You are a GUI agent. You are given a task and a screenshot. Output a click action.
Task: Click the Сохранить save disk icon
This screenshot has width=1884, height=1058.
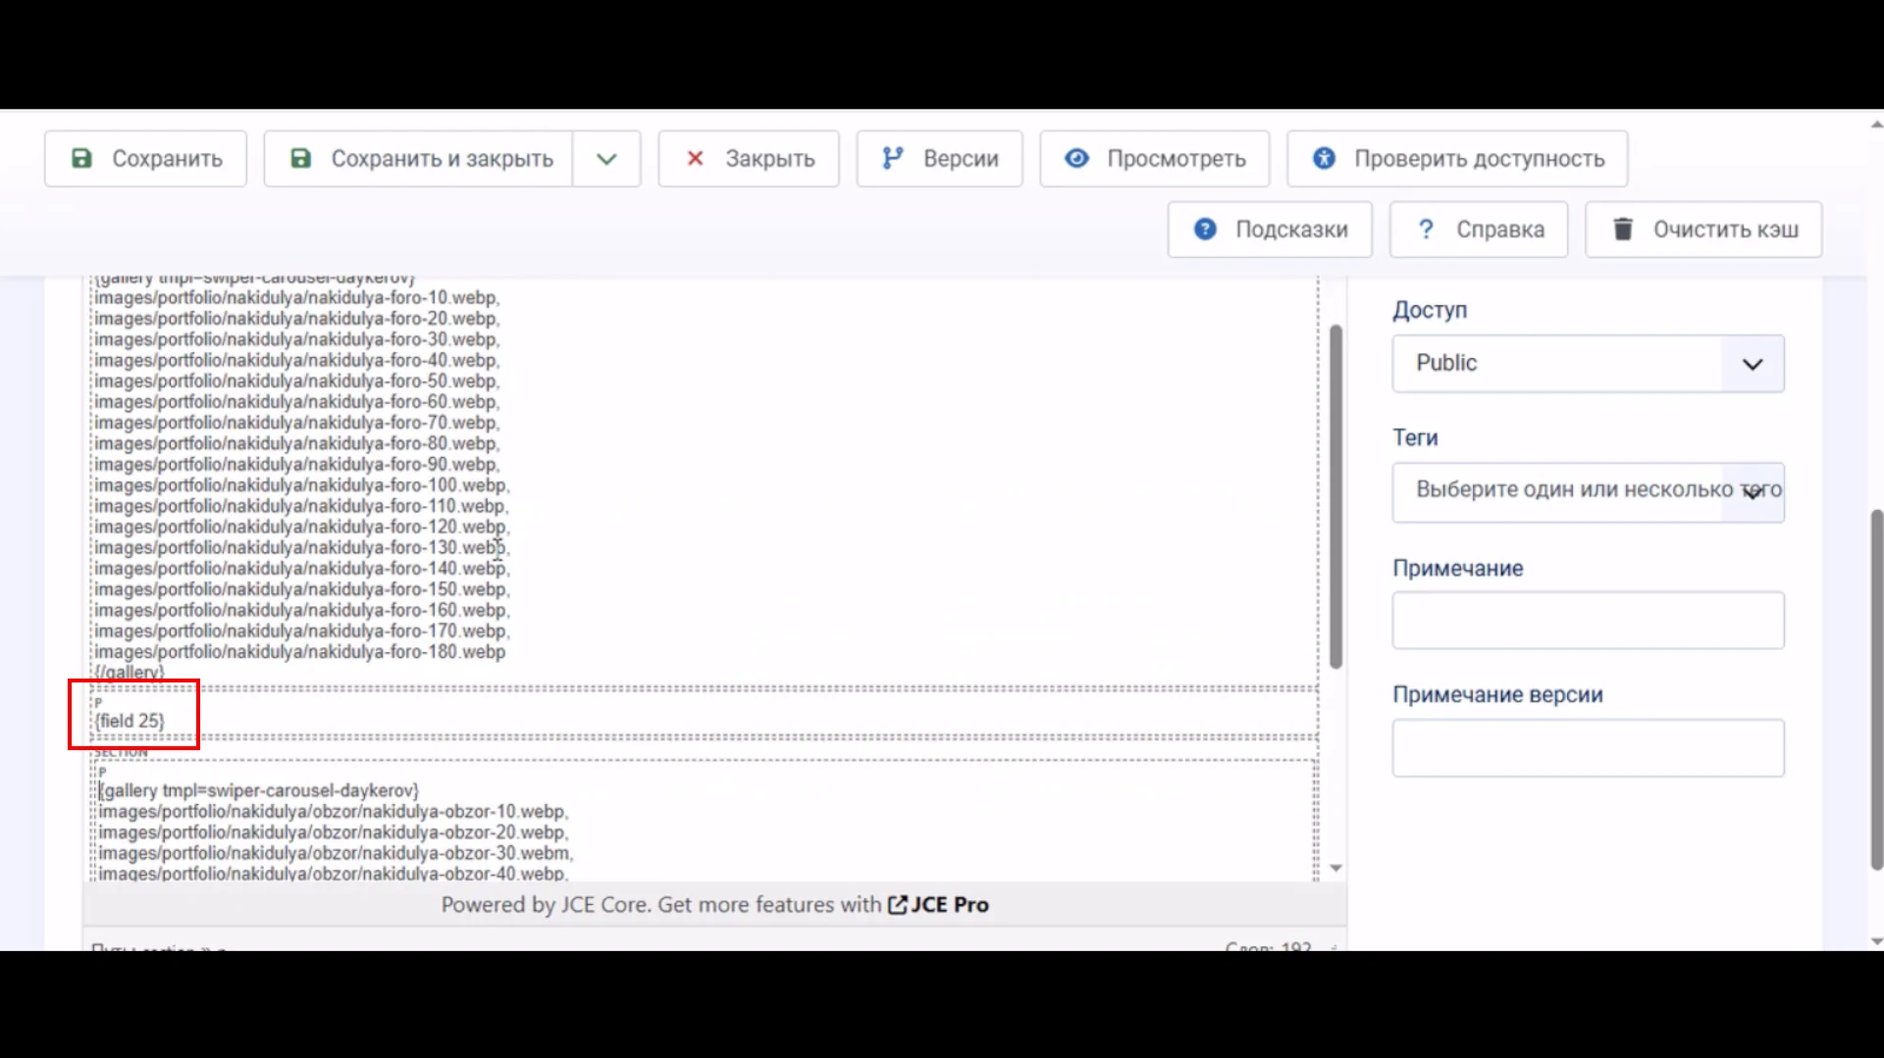82,159
